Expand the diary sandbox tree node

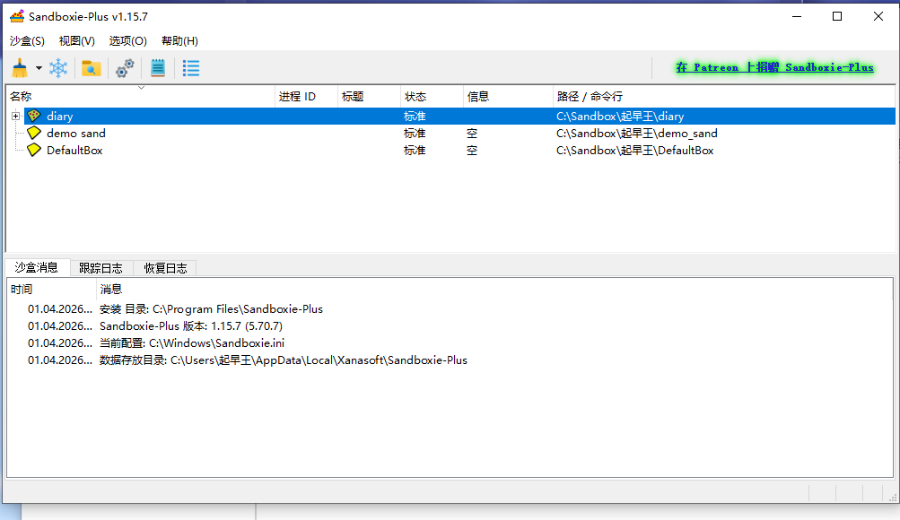pos(15,116)
